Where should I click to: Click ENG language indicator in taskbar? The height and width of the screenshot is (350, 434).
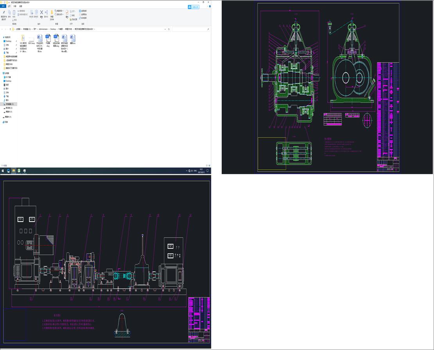pyautogui.click(x=195, y=171)
